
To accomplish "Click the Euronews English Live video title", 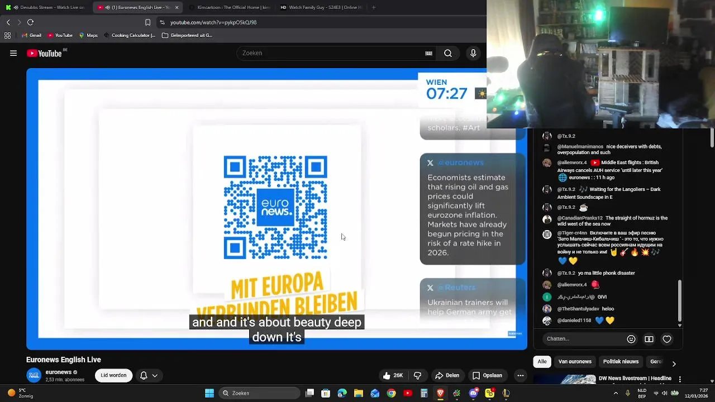I will (x=64, y=360).
